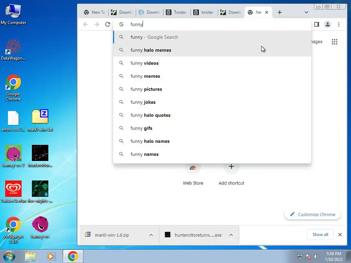This screenshot has width=351, height=263.
Task: Open the volume speaker tray icon
Action: tap(316, 256)
